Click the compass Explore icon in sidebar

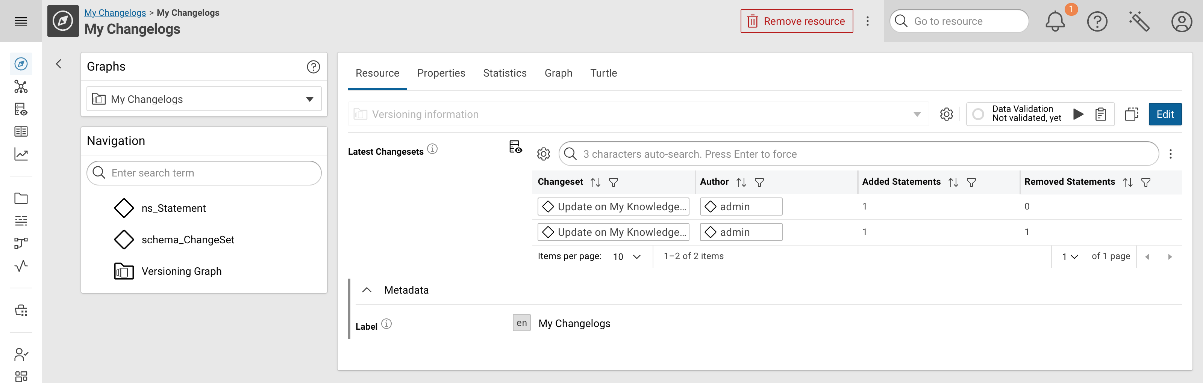point(21,64)
